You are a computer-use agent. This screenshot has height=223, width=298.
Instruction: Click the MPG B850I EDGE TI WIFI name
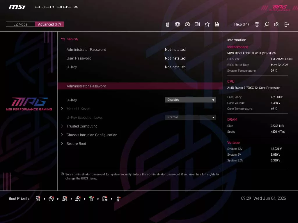251,53
